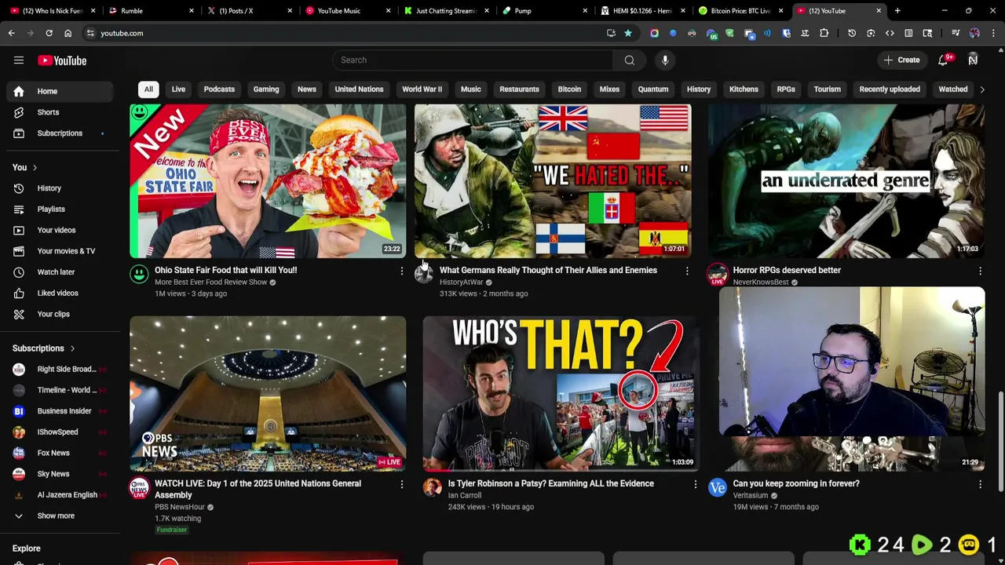Open PBS News UN General Assembly thumbnail
Screen dimensions: 1005x565
268,393
